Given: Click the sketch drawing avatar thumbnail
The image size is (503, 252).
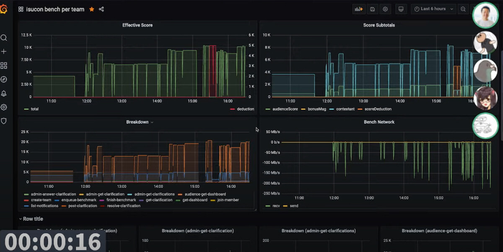Looking at the screenshot, I should [x=485, y=126].
